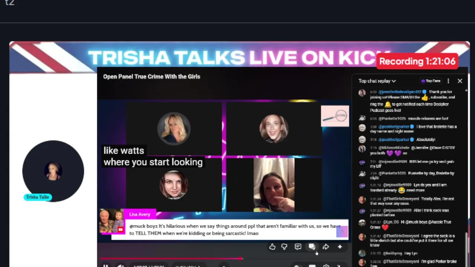
Task: Click caption text 'where you start looking'
Action: pyautogui.click(x=153, y=162)
